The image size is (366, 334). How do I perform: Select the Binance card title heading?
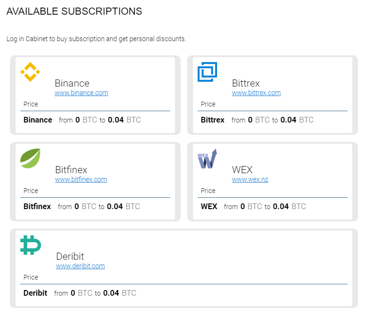tap(72, 83)
